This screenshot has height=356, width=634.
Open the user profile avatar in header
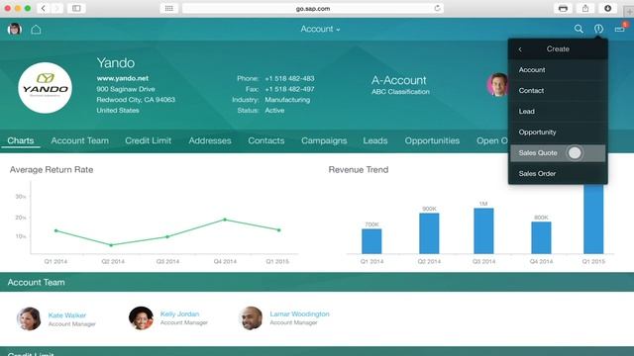click(15, 29)
